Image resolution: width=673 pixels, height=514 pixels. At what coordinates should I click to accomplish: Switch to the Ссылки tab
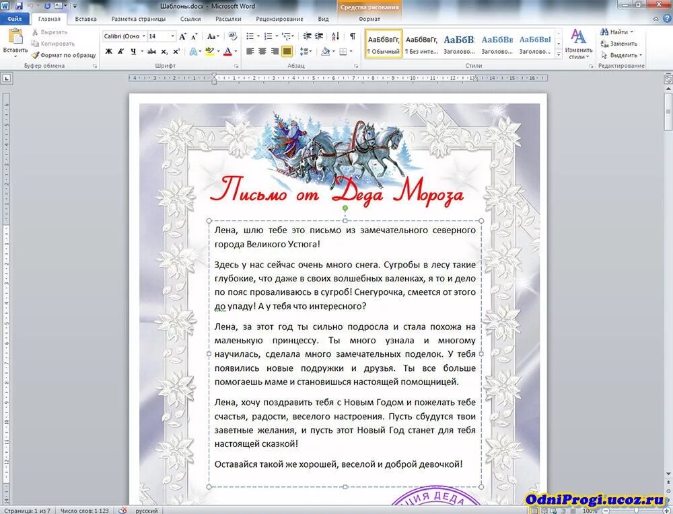[x=190, y=19]
